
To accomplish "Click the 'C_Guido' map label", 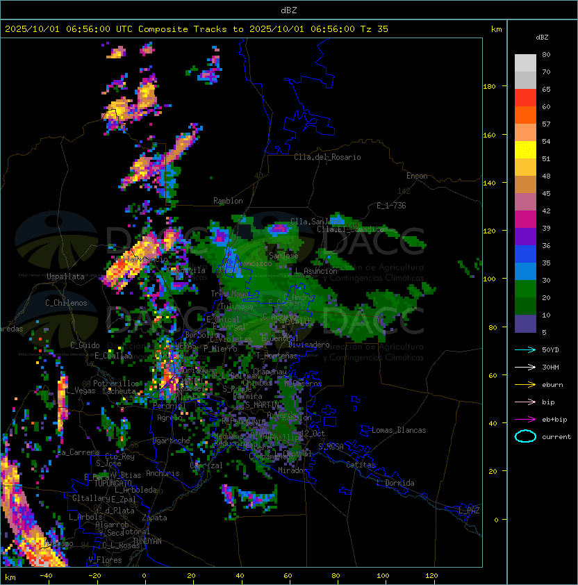I will (x=85, y=345).
